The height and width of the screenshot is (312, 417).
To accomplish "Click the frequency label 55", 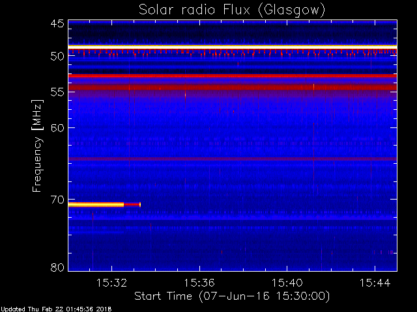I will pyautogui.click(x=57, y=92).
